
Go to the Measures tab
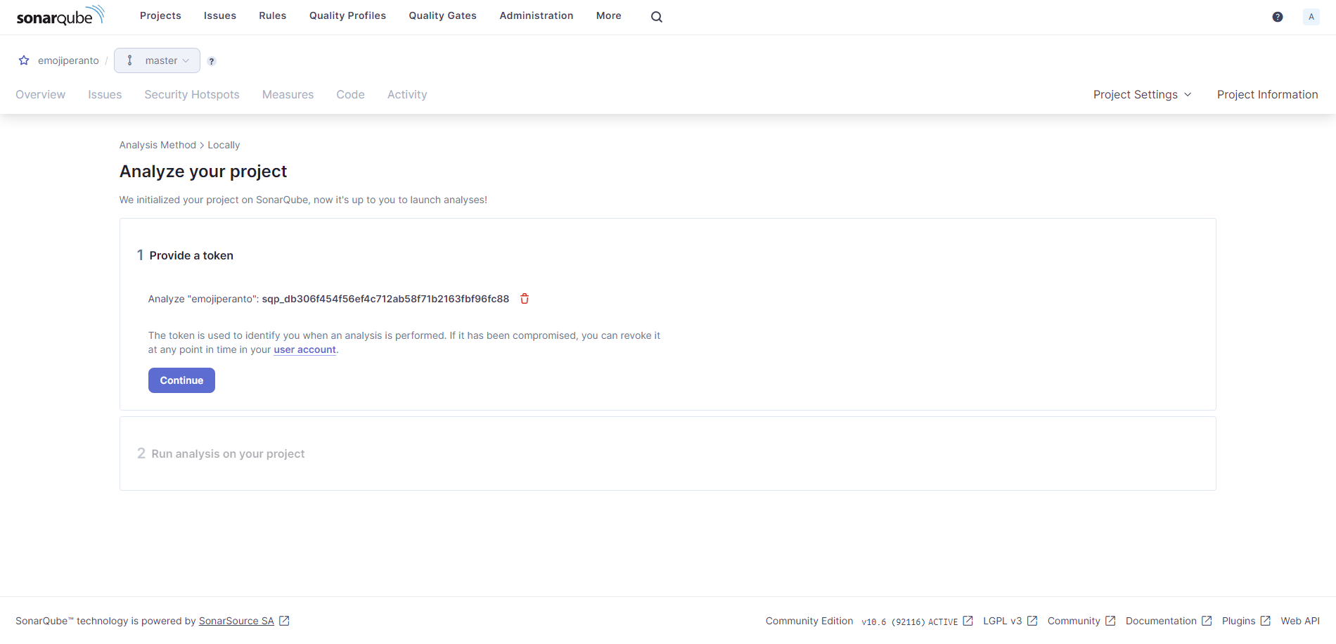pyautogui.click(x=288, y=95)
